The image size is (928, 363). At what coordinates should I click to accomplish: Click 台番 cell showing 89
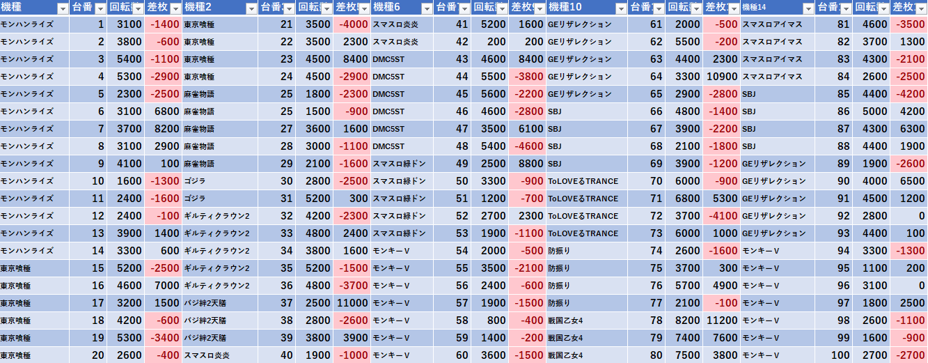833,164
